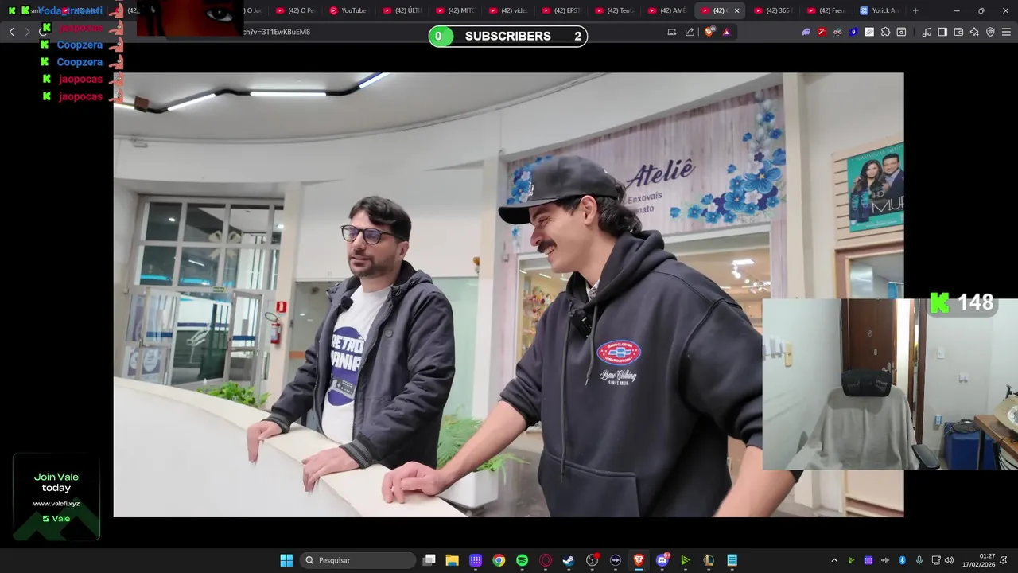Open the volume tray icon

point(949,560)
